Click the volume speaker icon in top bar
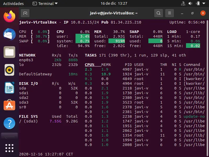This screenshot has height=157, width=209. coord(190,4)
